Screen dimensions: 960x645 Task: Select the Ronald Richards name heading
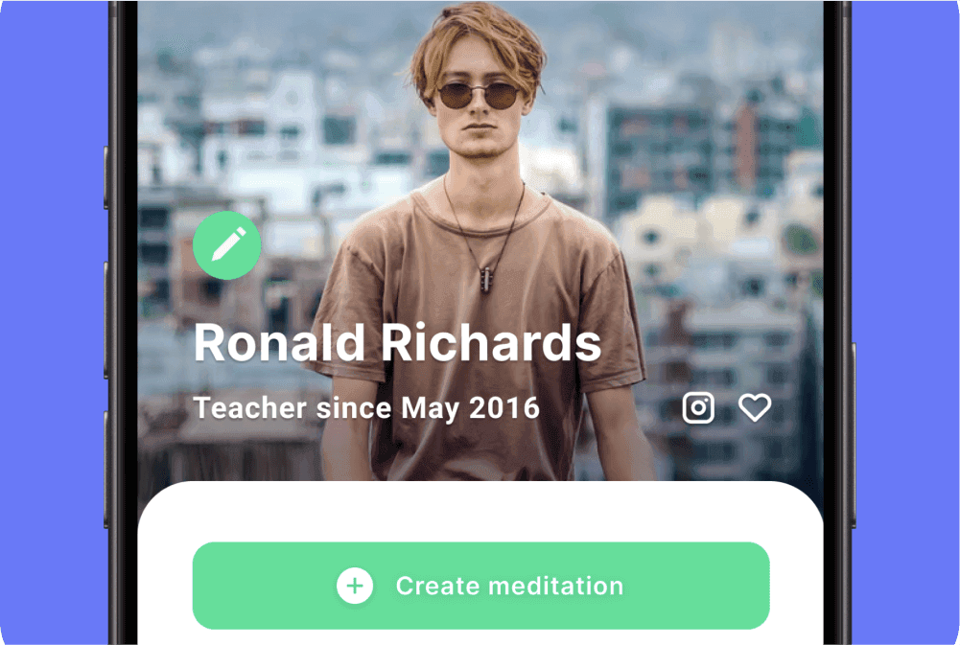(x=397, y=343)
